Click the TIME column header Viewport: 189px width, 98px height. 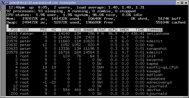point(140,30)
